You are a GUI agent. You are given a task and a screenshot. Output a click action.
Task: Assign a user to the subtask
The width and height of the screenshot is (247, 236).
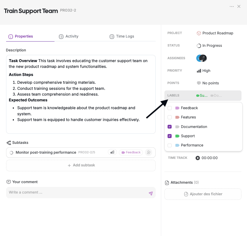click(148, 152)
